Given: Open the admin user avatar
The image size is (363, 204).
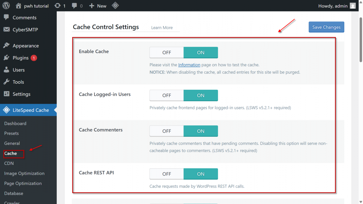Looking at the screenshot, I should (x=352, y=6).
